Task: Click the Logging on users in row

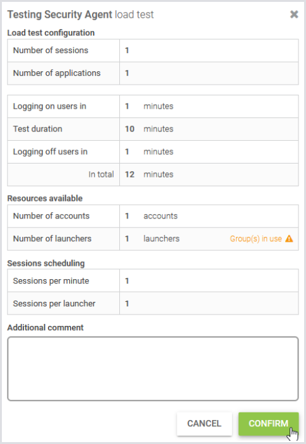Action: [153, 107]
